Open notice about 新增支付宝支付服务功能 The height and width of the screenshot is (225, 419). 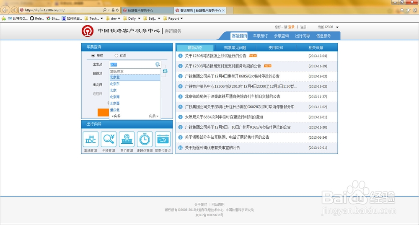(223, 66)
